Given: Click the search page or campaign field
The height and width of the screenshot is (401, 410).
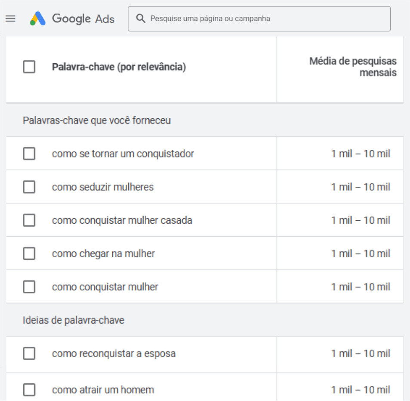Looking at the screenshot, I should coord(267,19).
